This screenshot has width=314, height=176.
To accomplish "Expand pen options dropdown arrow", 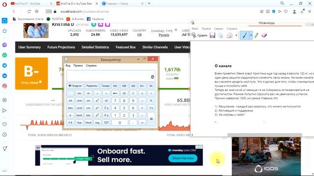I will pyautogui.click(x=251, y=35).
